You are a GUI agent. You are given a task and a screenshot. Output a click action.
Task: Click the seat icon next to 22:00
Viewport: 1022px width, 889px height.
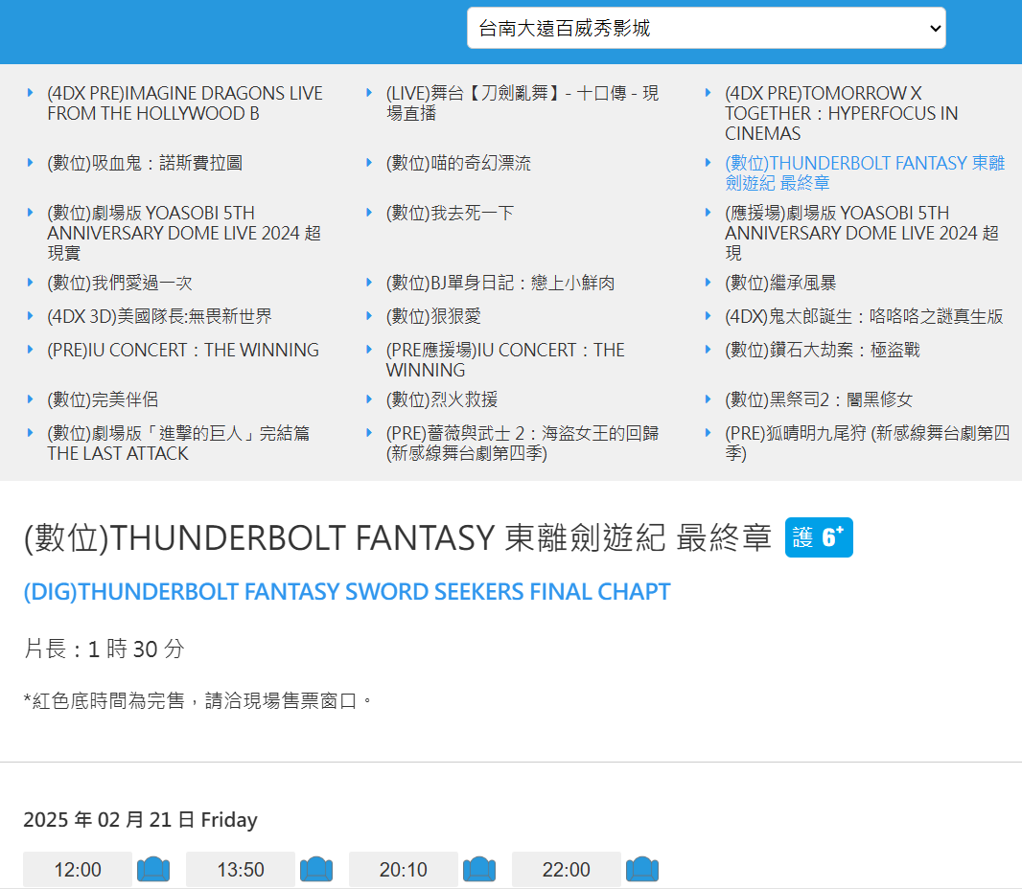pyautogui.click(x=642, y=870)
